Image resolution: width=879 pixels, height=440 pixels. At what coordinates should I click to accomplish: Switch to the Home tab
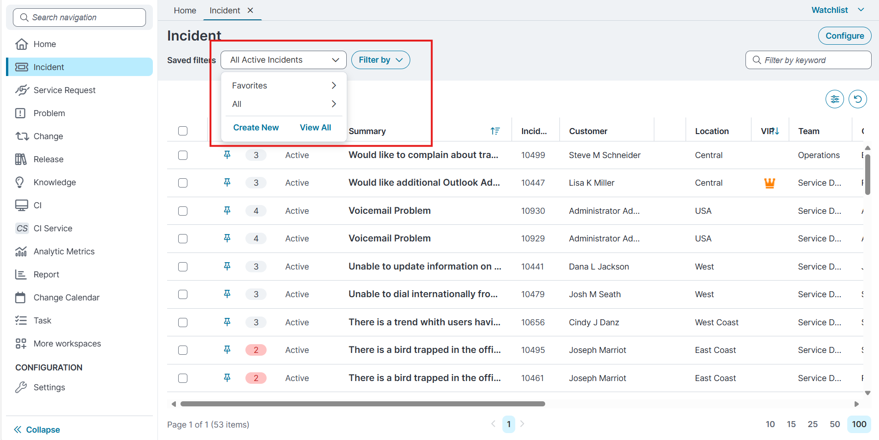tap(185, 11)
